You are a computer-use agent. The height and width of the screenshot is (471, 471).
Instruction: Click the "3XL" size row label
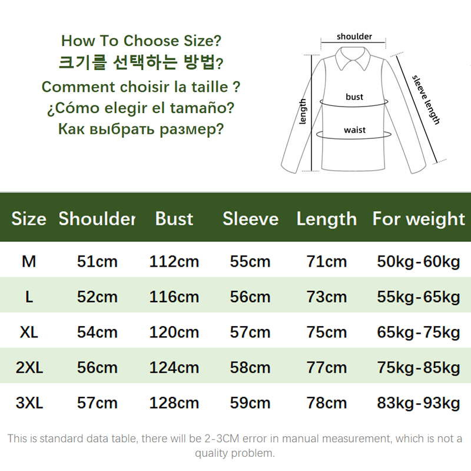(29, 403)
